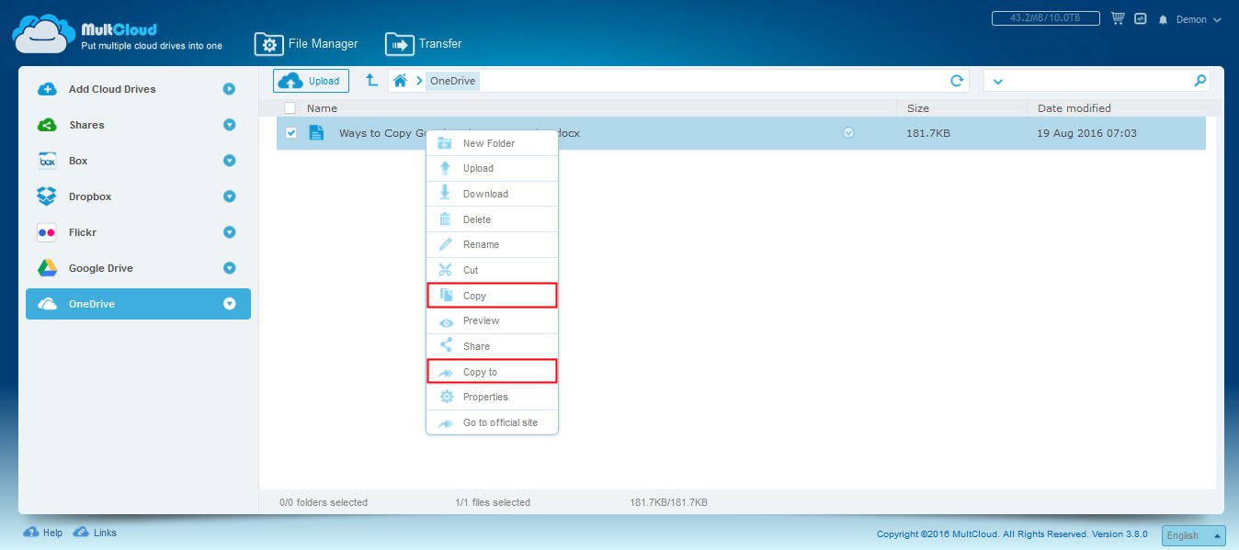Image resolution: width=1239 pixels, height=550 pixels.
Task: Click the Dropbox logo icon
Action: pyautogui.click(x=47, y=196)
